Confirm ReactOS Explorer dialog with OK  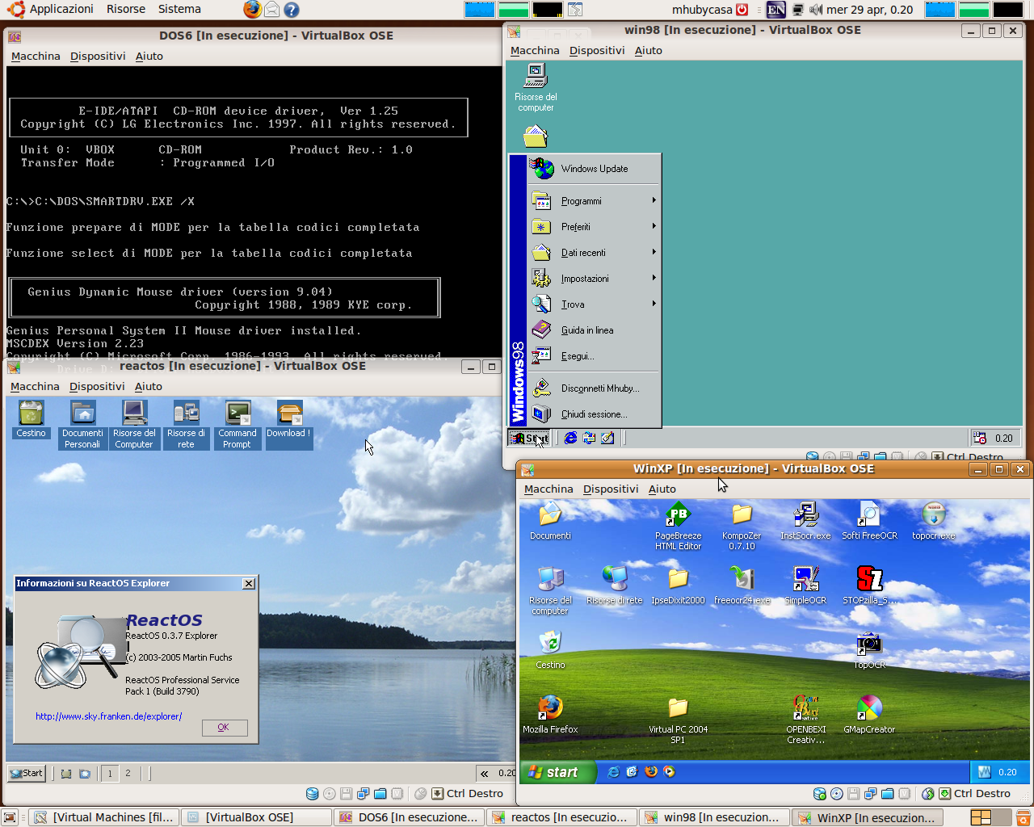click(224, 727)
